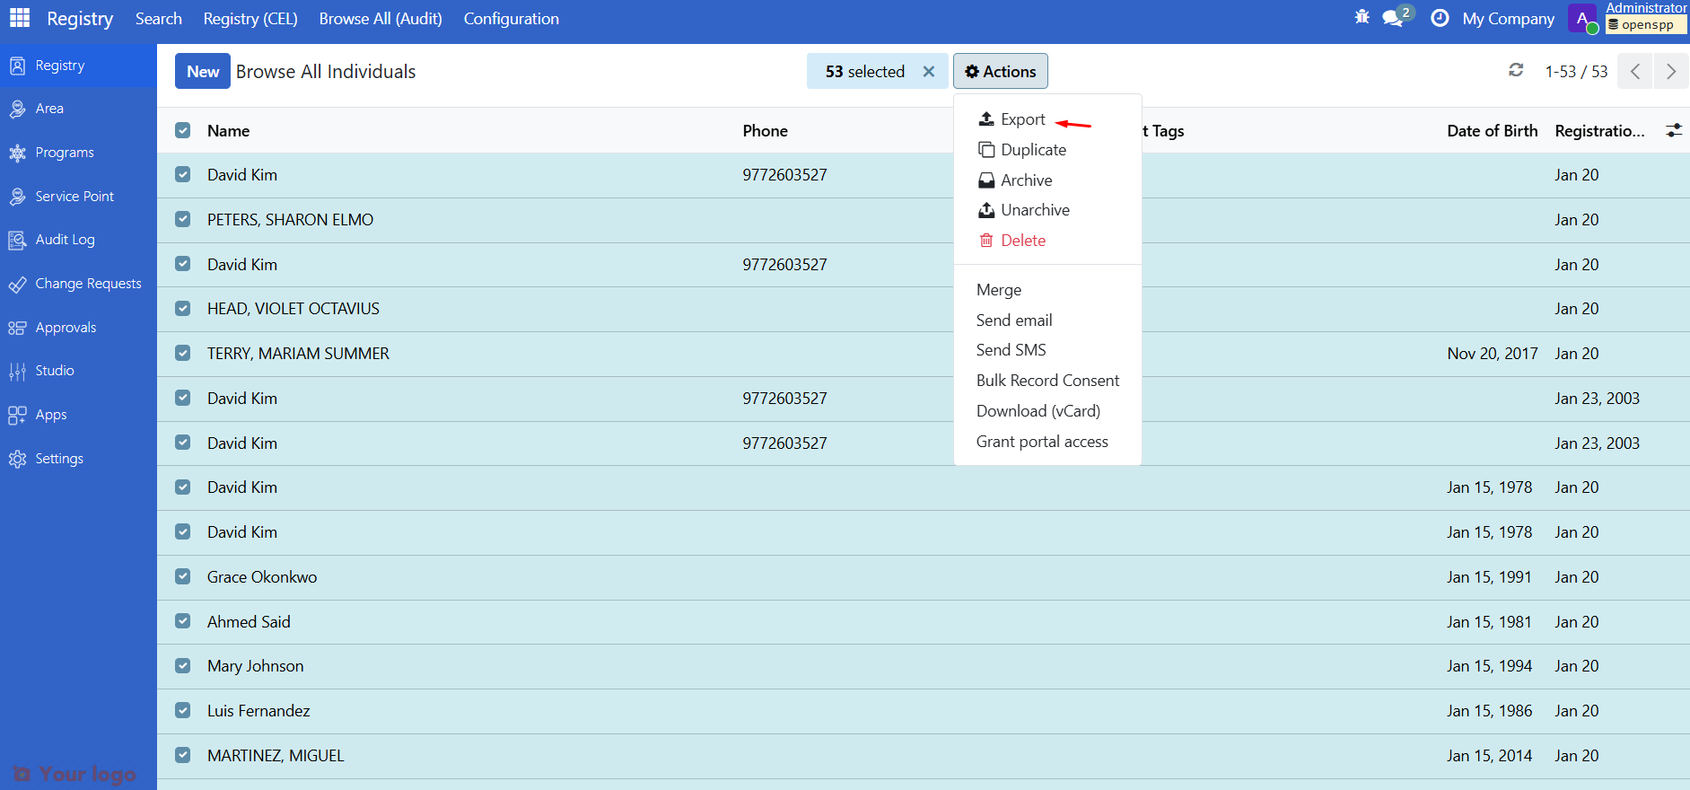Uncheck Grace Okonkwo row checkbox
This screenshot has width=1690, height=790.
(183, 576)
